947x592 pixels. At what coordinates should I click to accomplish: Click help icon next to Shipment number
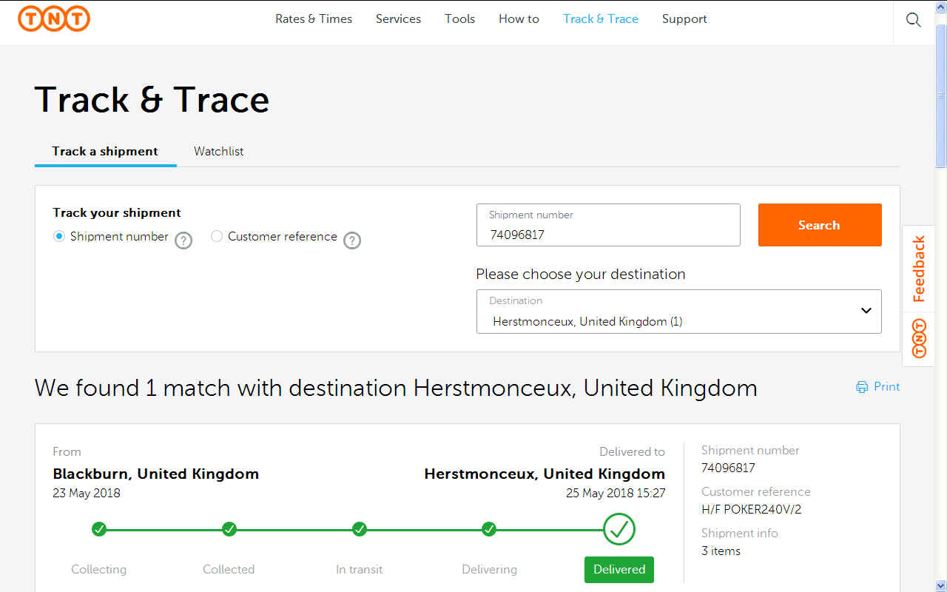183,240
